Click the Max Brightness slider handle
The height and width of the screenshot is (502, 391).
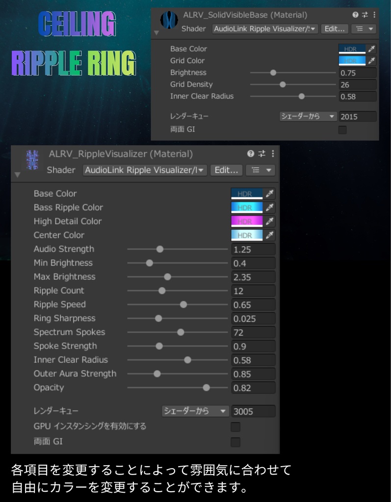pos(167,277)
